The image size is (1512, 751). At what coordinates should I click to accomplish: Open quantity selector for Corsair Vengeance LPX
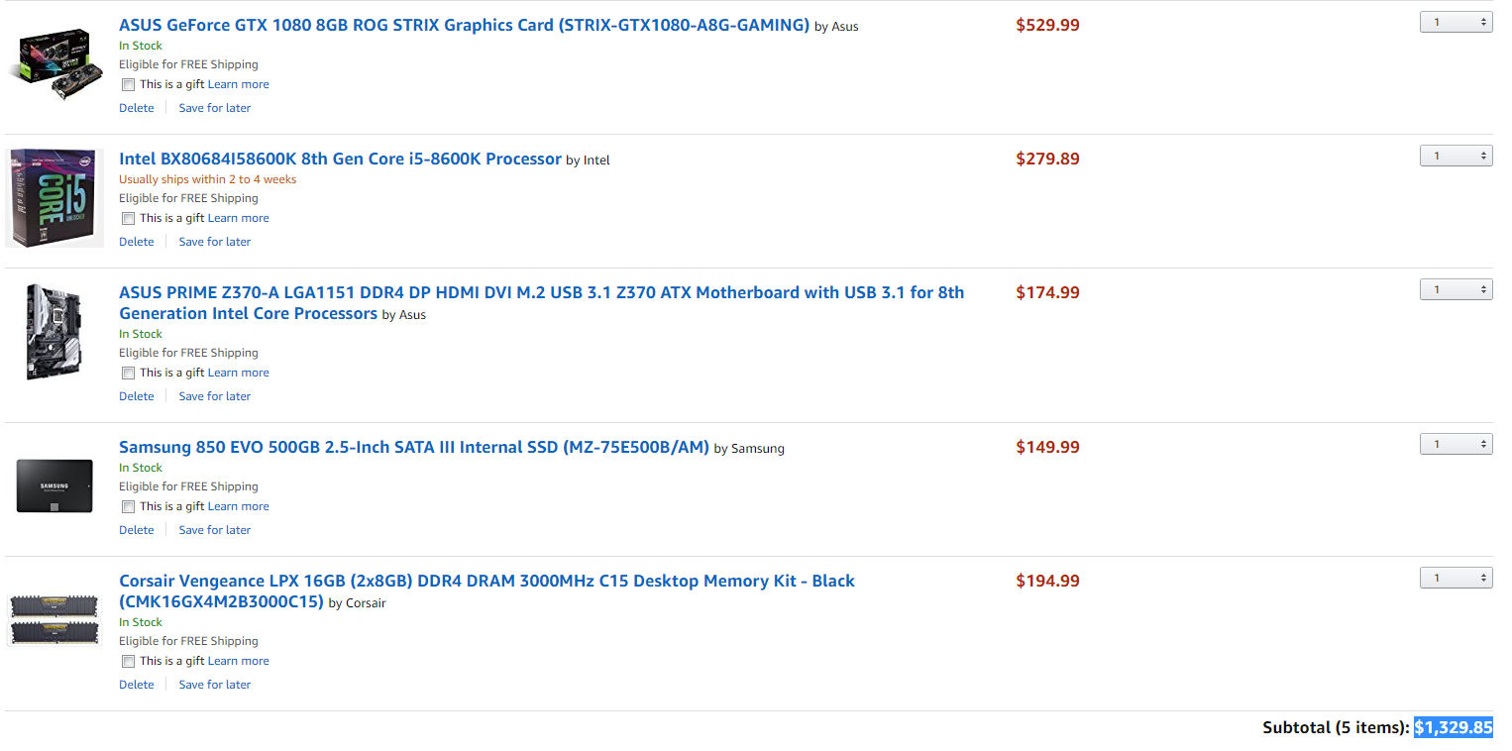[x=1456, y=578]
